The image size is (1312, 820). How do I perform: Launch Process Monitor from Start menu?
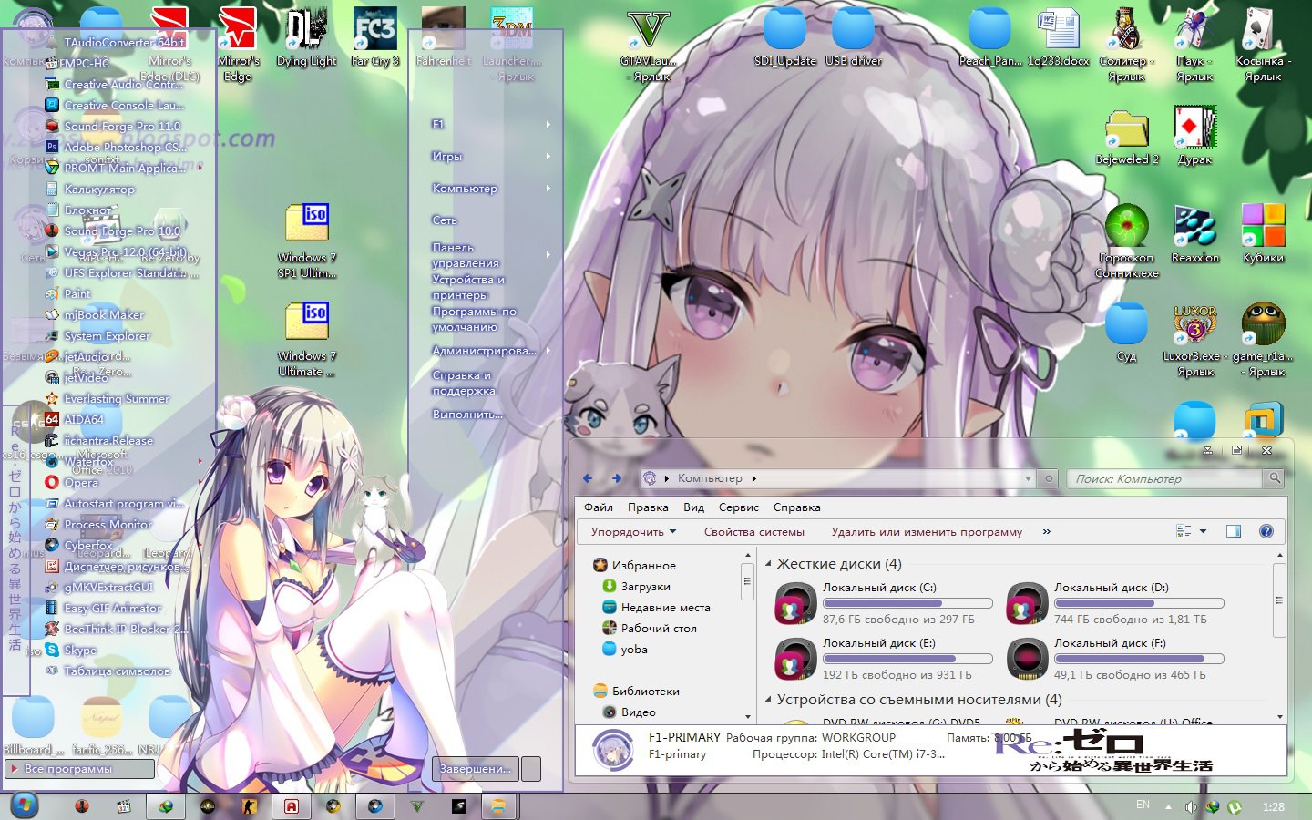(x=98, y=524)
